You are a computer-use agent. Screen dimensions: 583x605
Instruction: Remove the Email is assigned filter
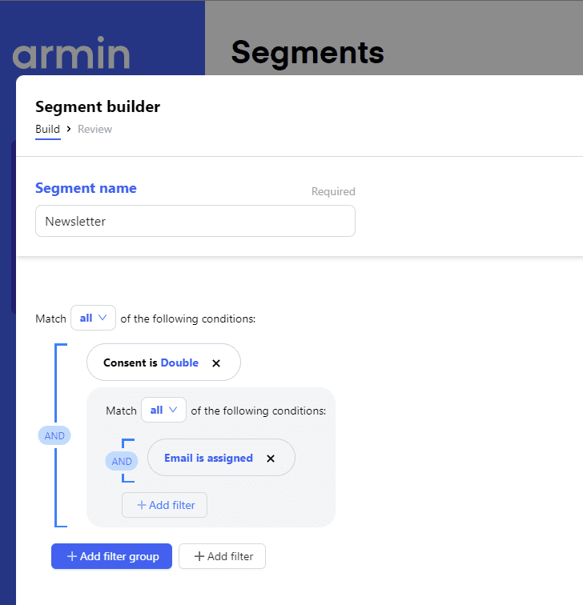click(x=271, y=459)
